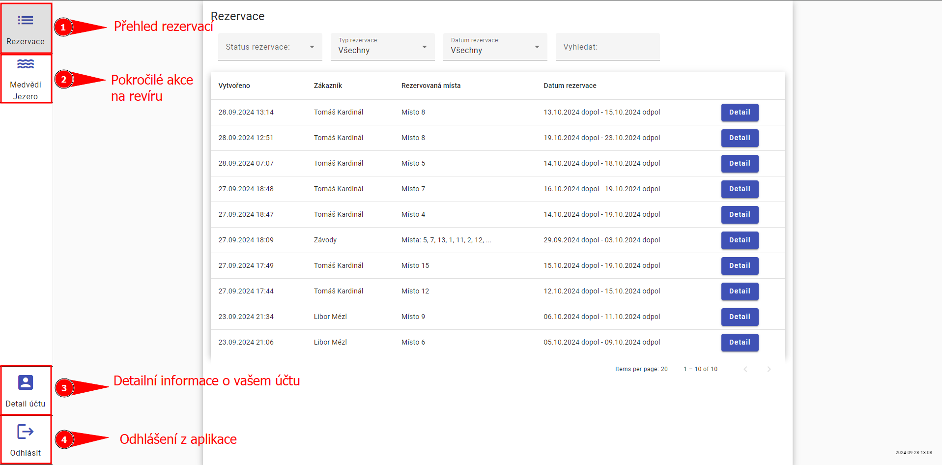Click the Datum rezervace column header

(570, 86)
